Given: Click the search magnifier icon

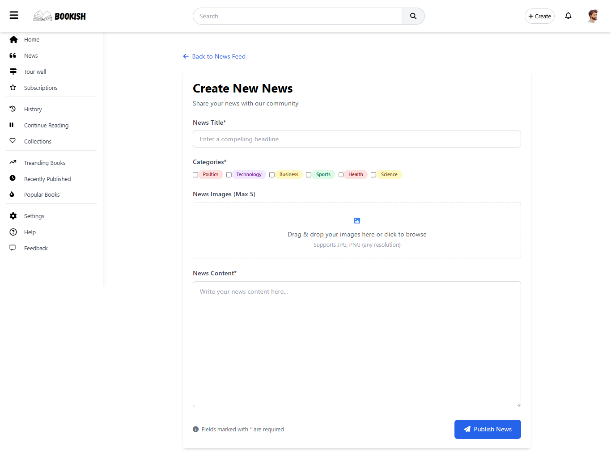Looking at the screenshot, I should point(413,16).
